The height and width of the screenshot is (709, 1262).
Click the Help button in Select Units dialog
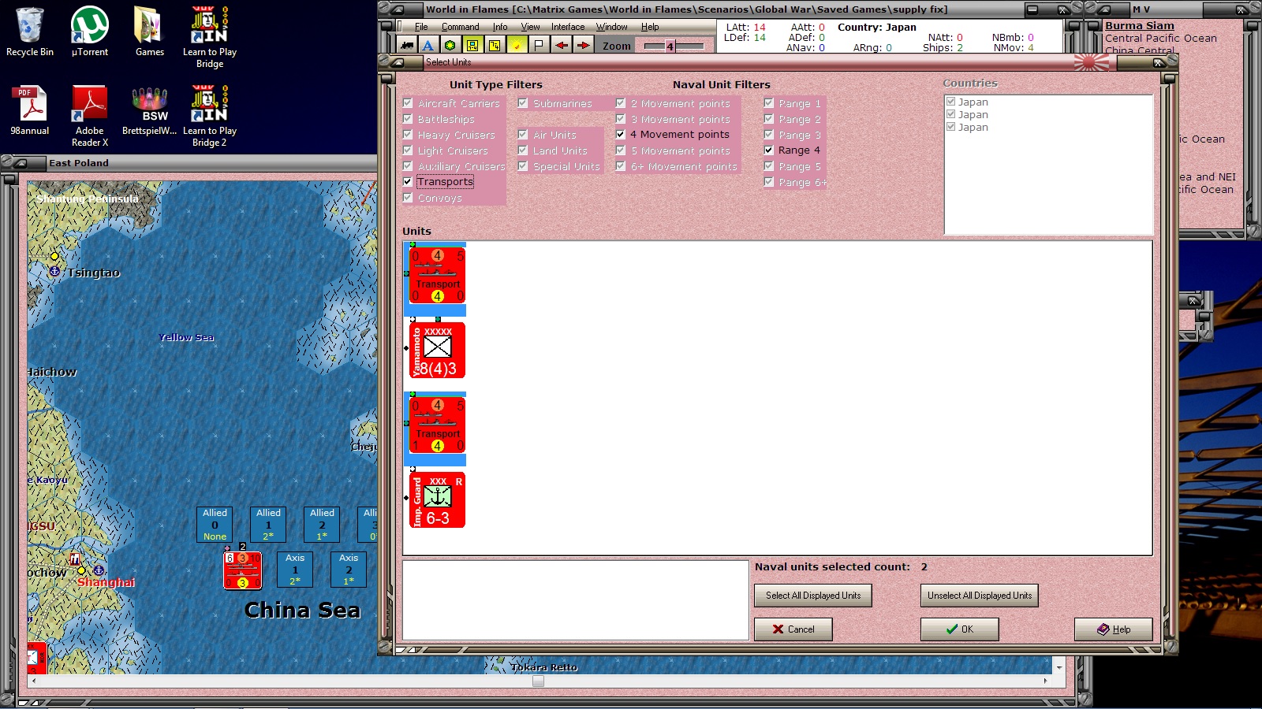[x=1113, y=629]
